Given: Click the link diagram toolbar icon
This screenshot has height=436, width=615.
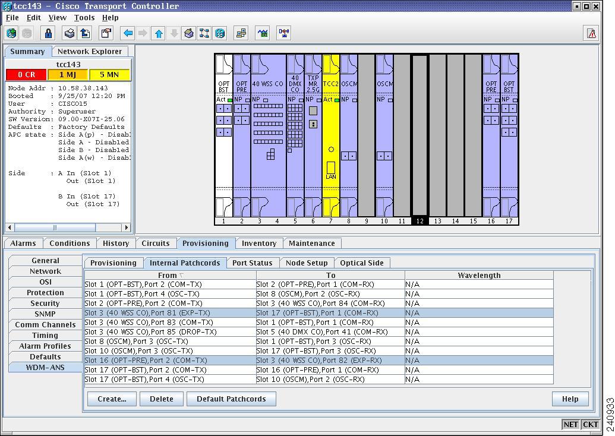Looking at the screenshot, I should pos(284,33).
